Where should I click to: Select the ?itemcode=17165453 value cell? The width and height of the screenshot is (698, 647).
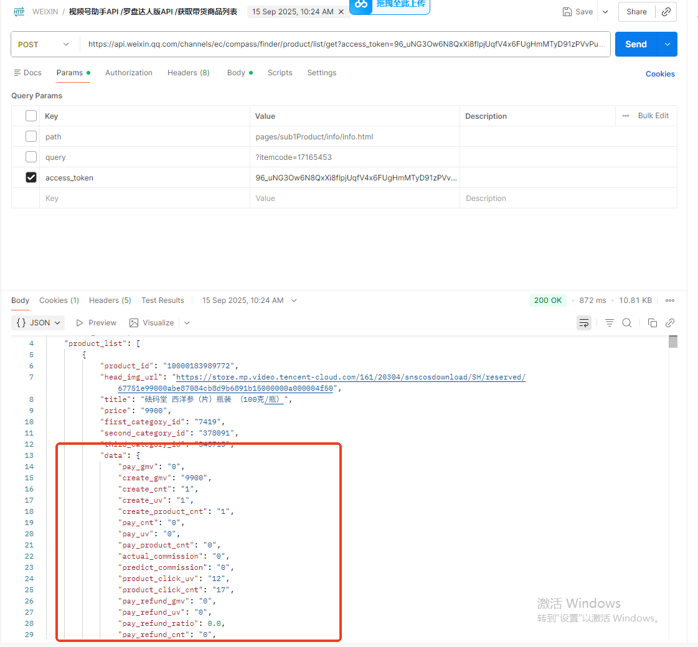pos(354,157)
